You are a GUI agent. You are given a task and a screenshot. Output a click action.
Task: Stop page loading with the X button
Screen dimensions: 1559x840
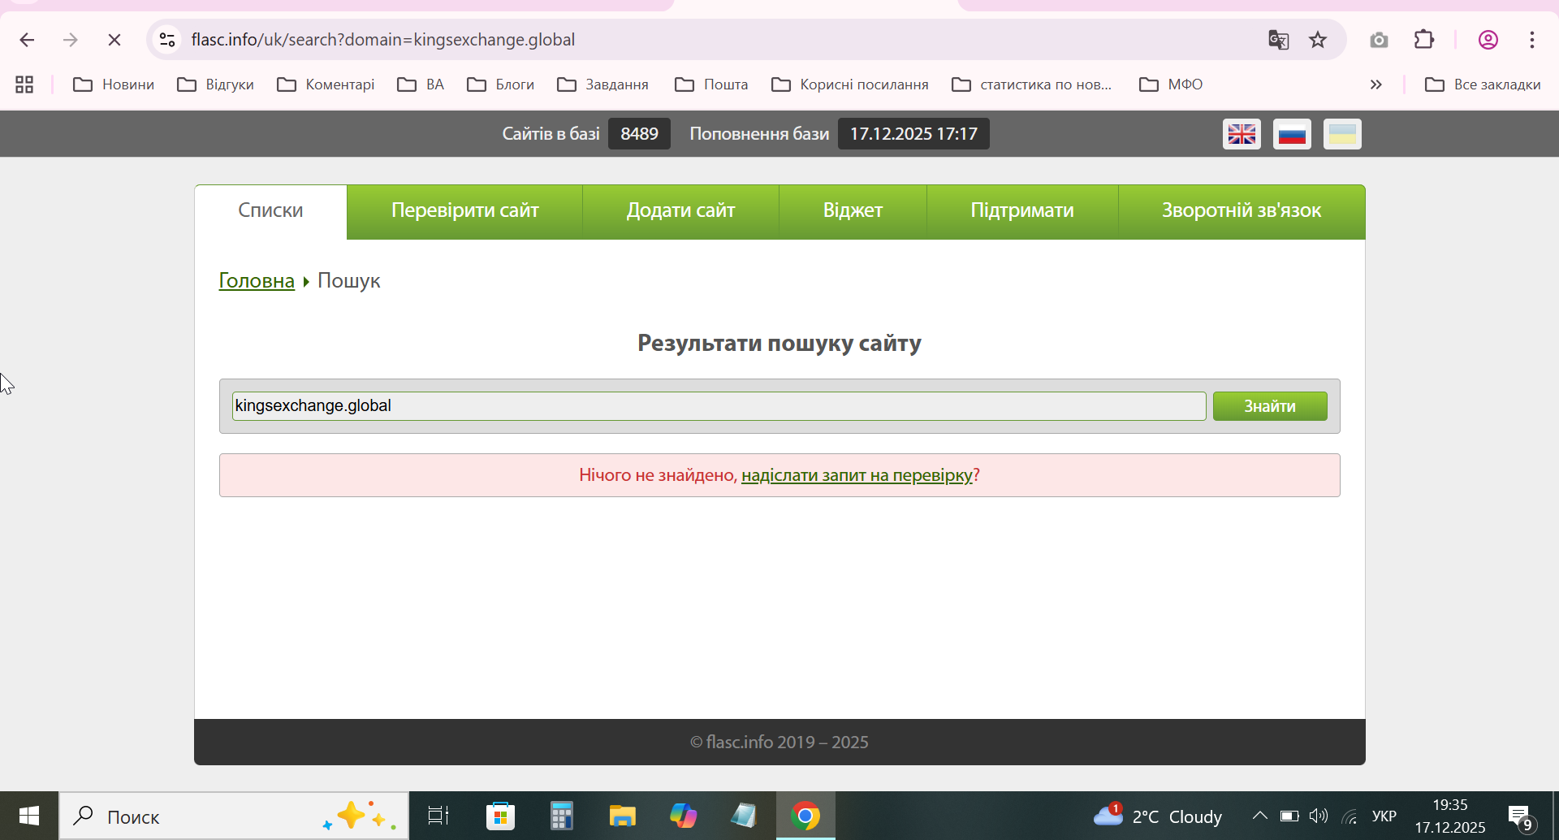[x=114, y=40]
